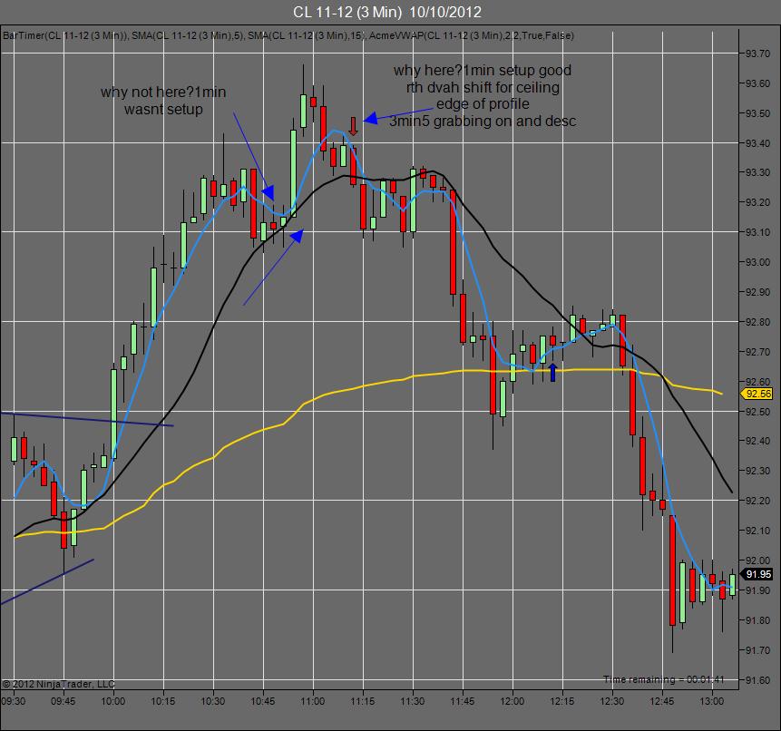Click the 92.20 price axis label
The width and height of the screenshot is (781, 731).
pos(757,501)
